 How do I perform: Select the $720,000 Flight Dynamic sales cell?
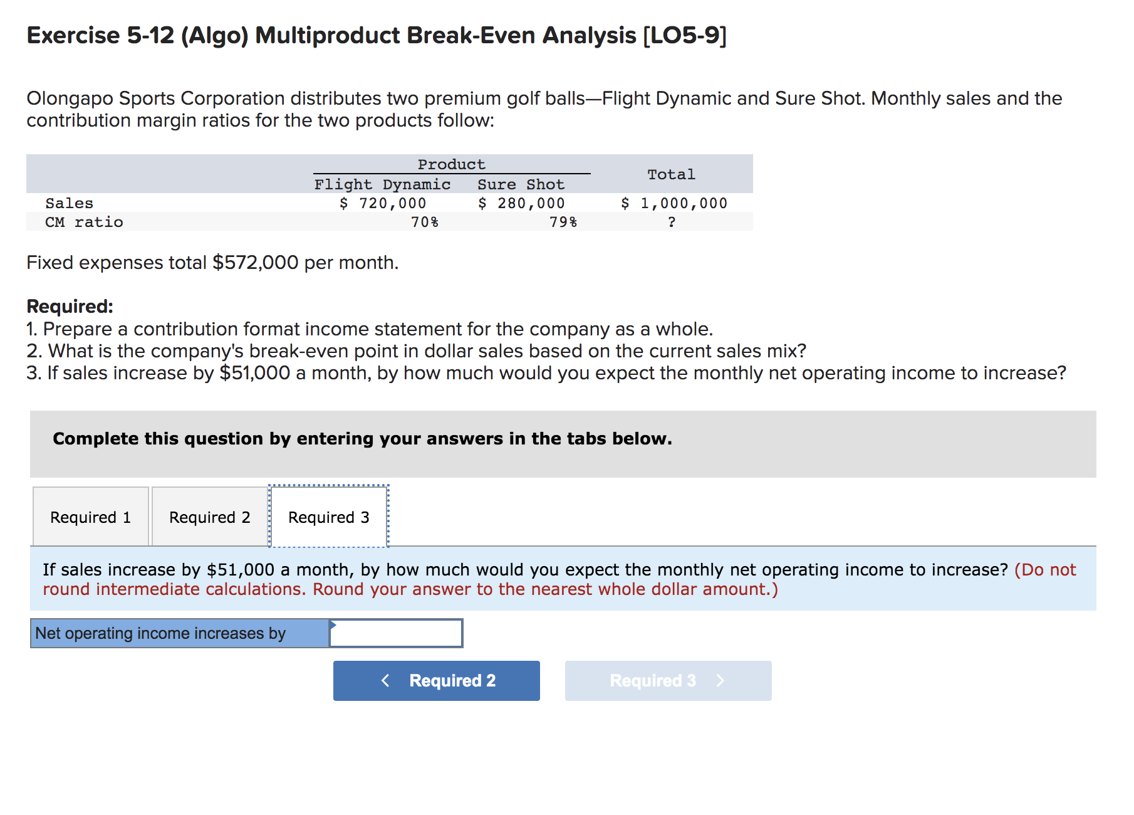tap(383, 202)
